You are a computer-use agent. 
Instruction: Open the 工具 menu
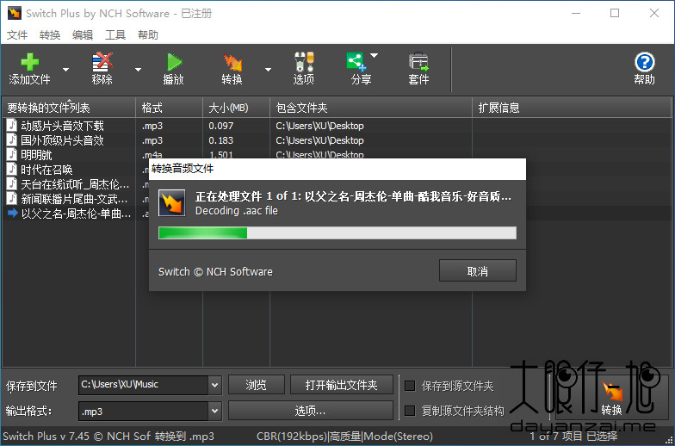click(115, 34)
